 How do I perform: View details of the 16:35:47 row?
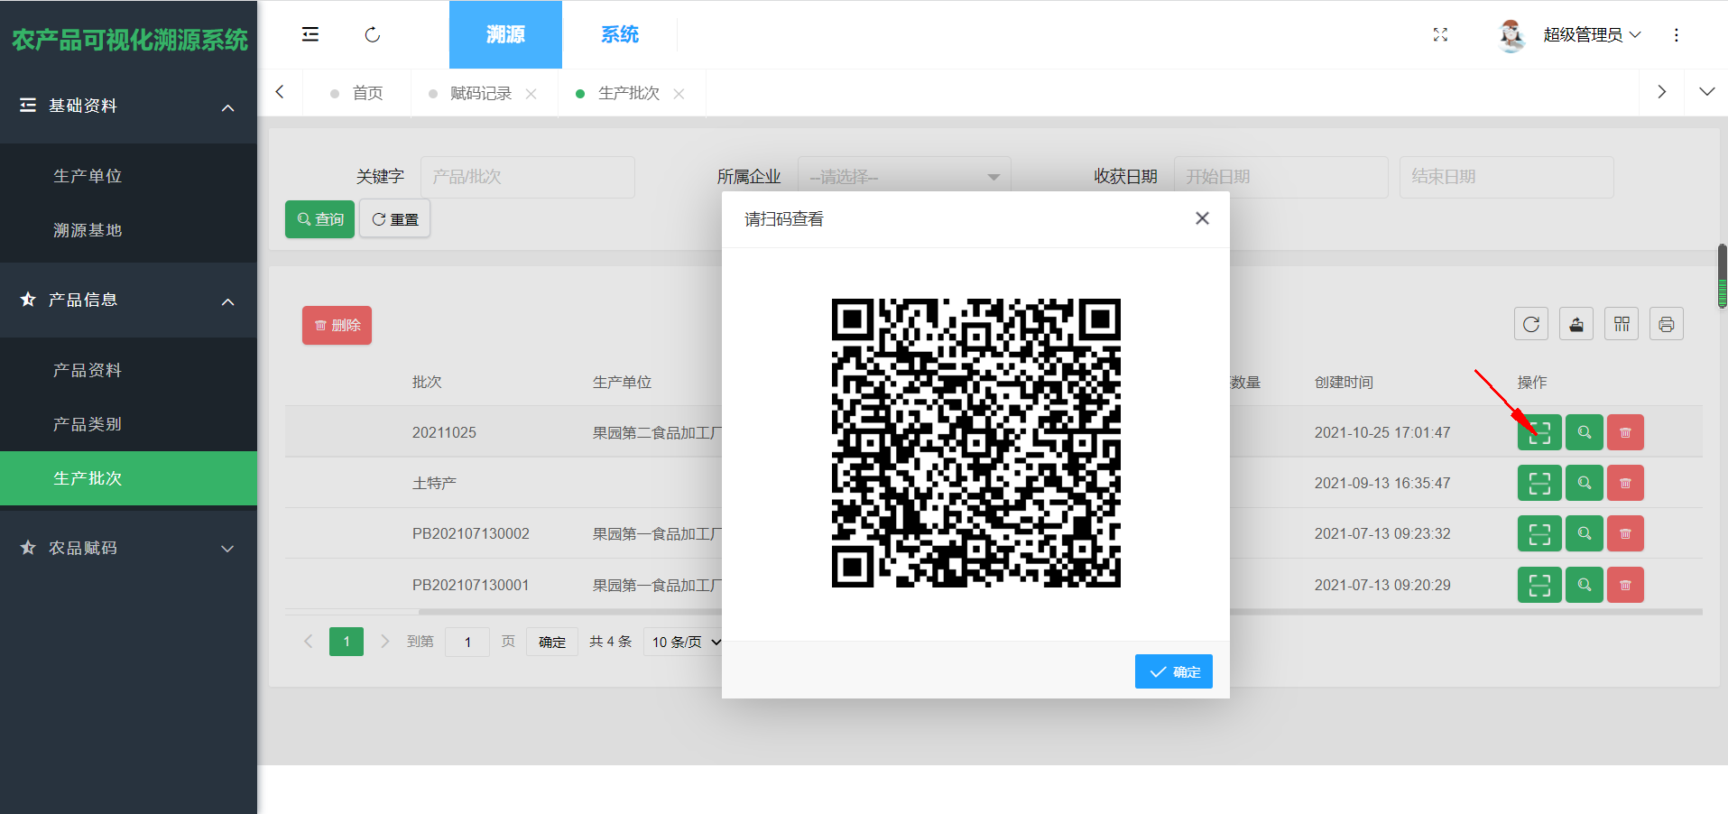(x=1585, y=483)
